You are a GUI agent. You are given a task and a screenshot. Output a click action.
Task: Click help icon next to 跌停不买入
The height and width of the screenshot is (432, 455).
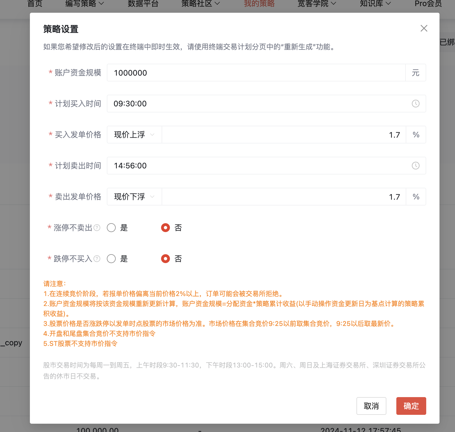[97, 259]
